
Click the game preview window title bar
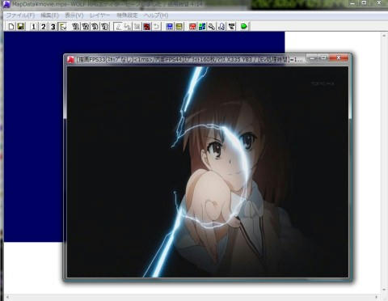point(186,59)
